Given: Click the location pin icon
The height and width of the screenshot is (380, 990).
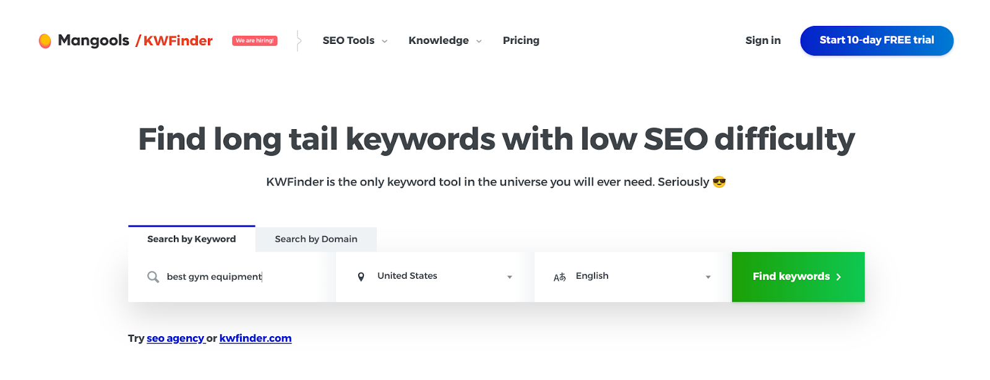Looking at the screenshot, I should (361, 277).
